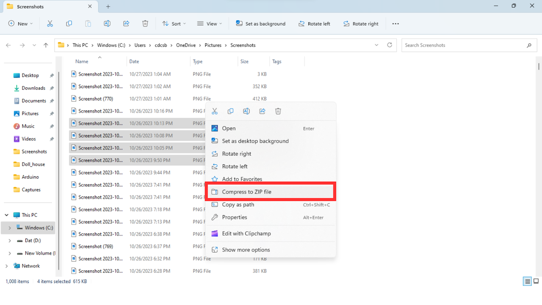The width and height of the screenshot is (542, 305).
Task: Open the Sort dropdown
Action: (174, 23)
